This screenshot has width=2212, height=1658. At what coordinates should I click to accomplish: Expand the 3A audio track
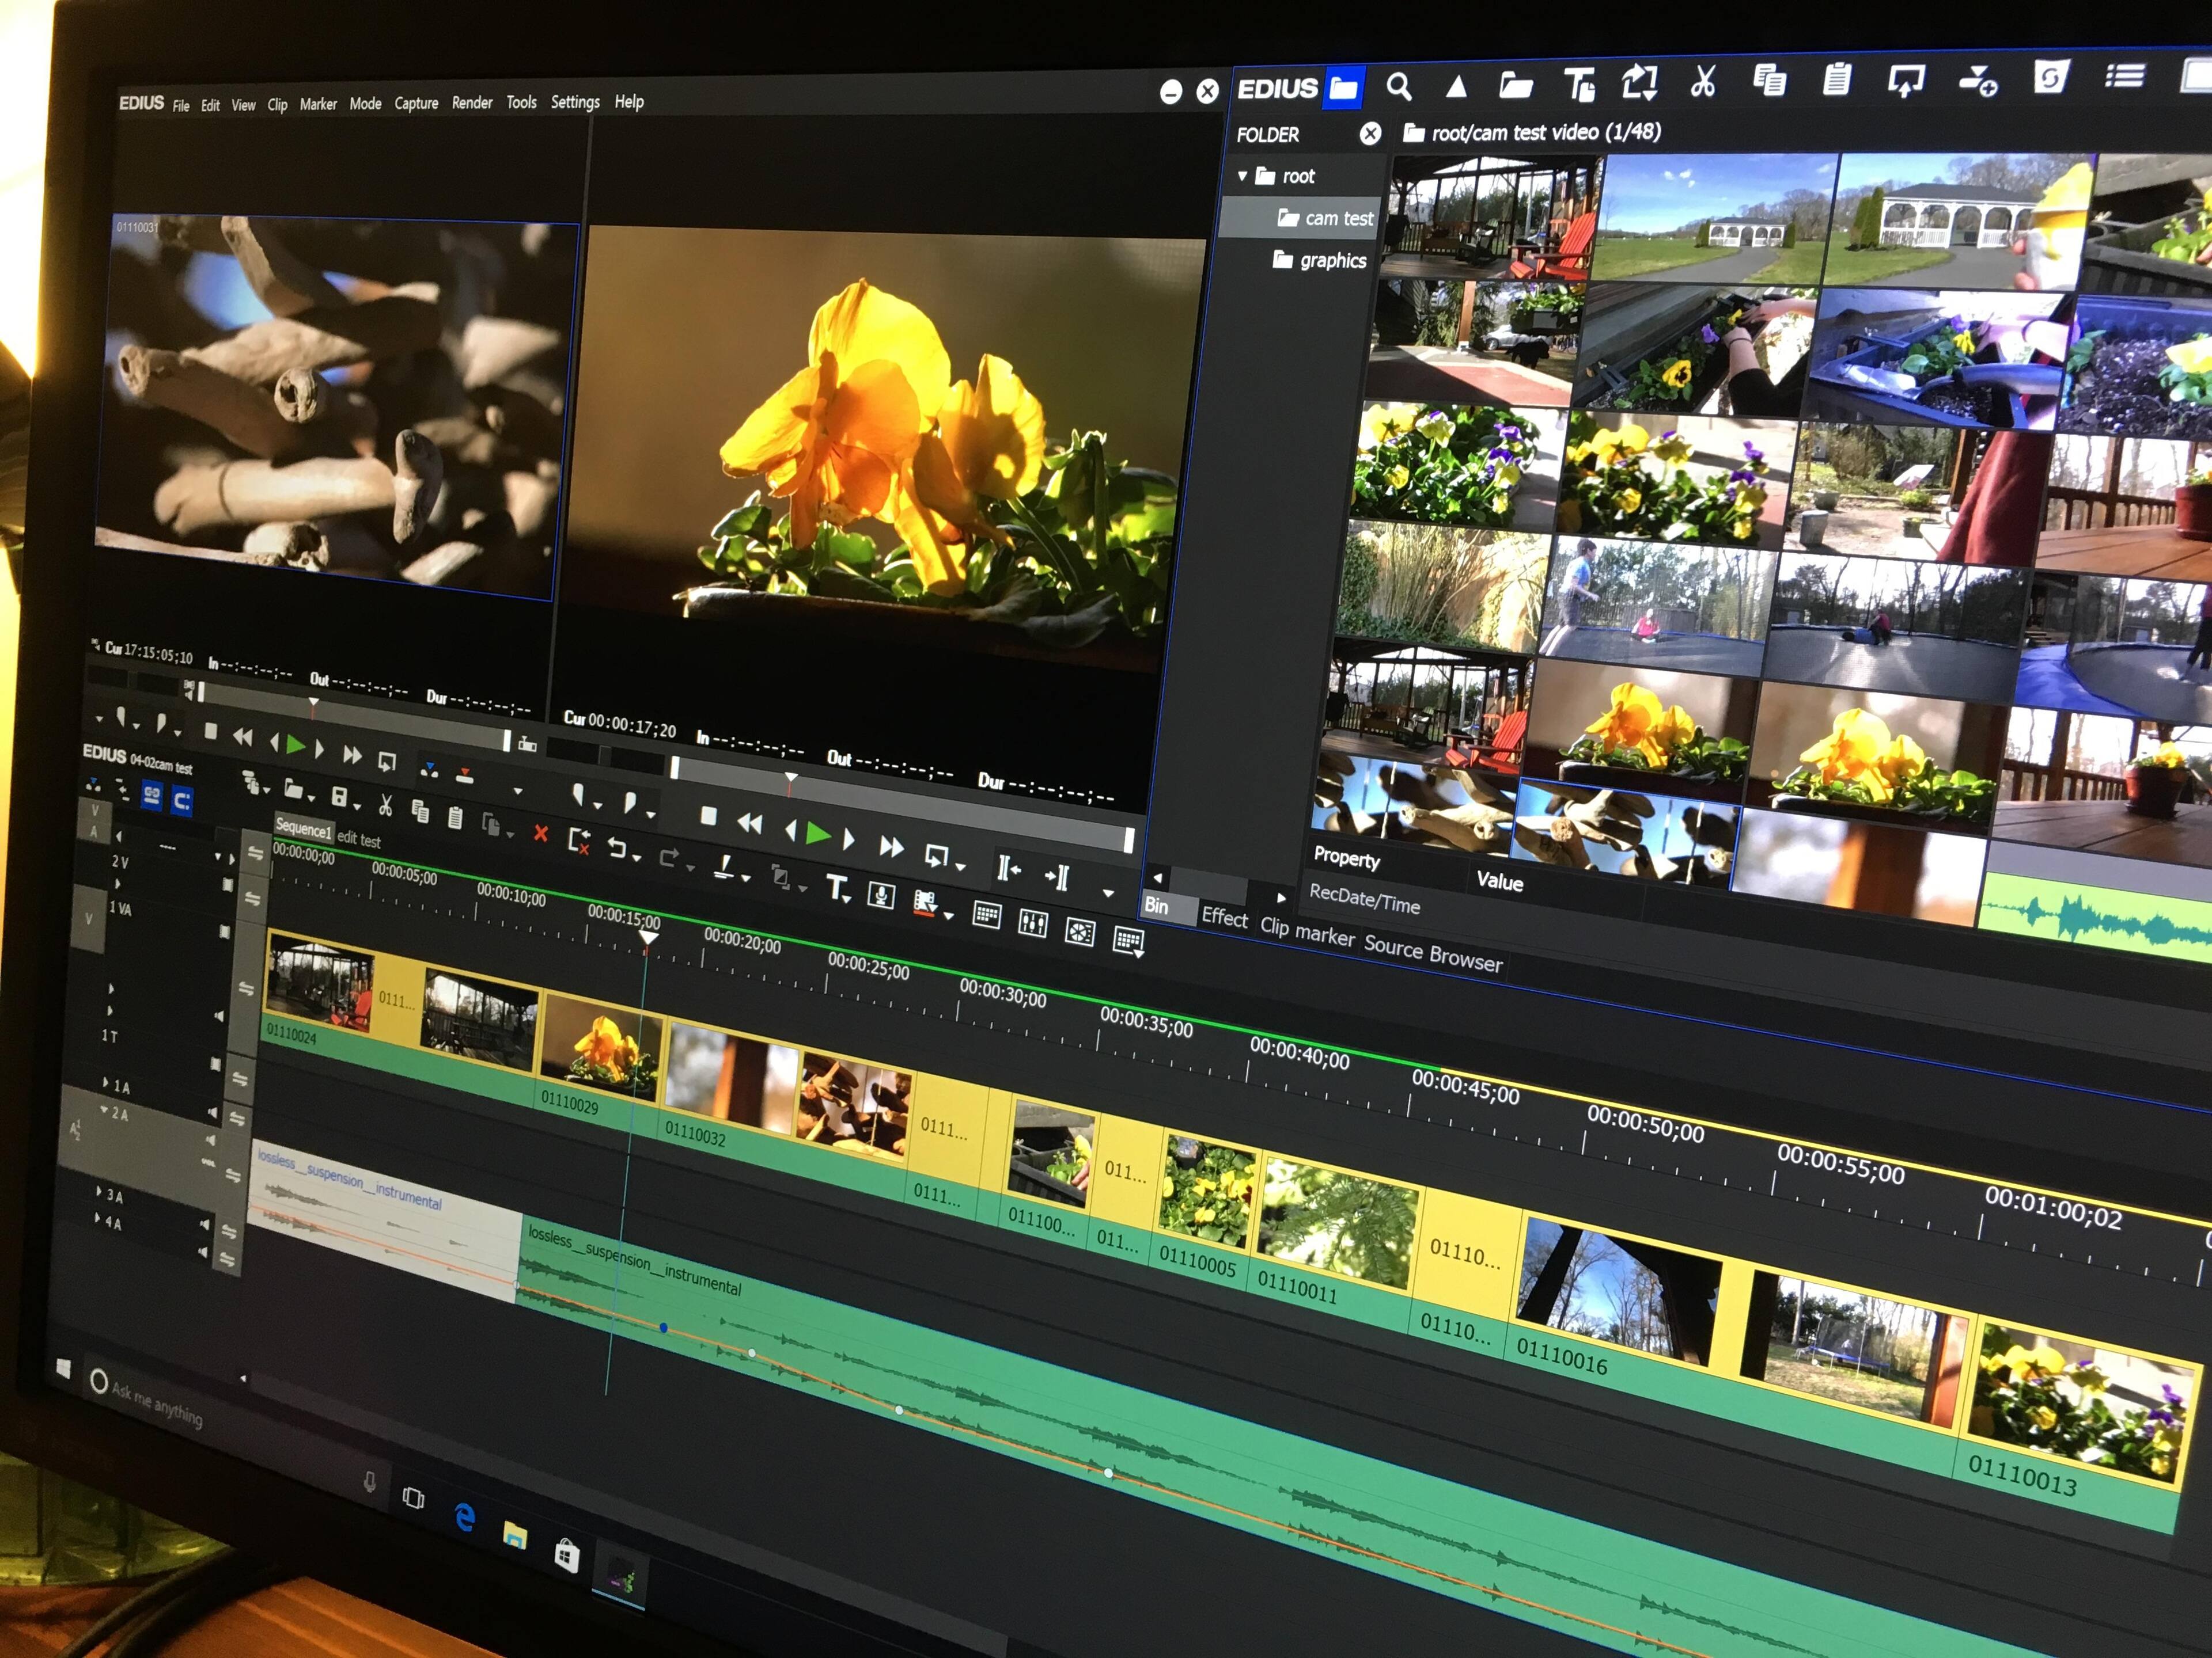pos(98,1191)
